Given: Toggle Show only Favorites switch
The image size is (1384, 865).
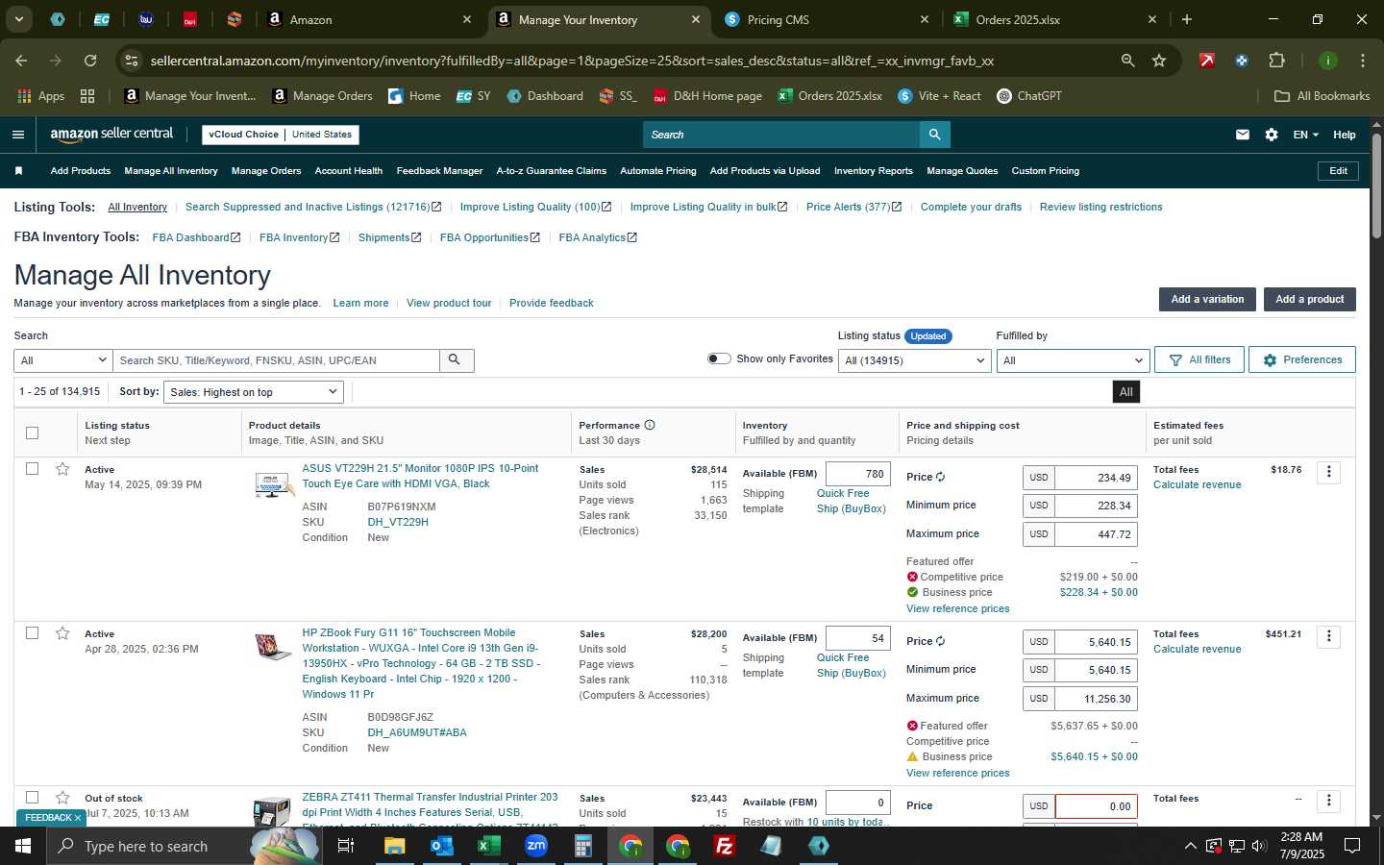Looking at the screenshot, I should pyautogui.click(x=719, y=358).
